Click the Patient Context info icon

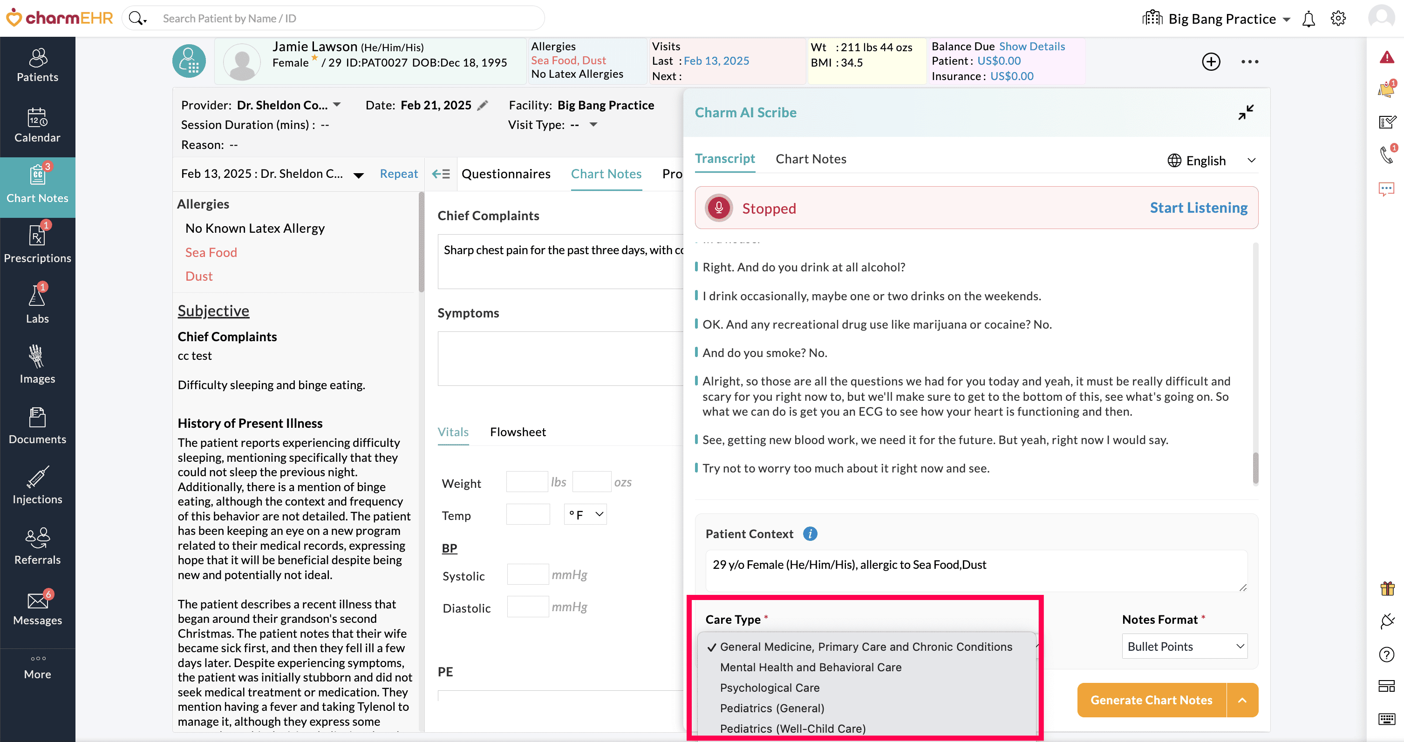pos(810,534)
